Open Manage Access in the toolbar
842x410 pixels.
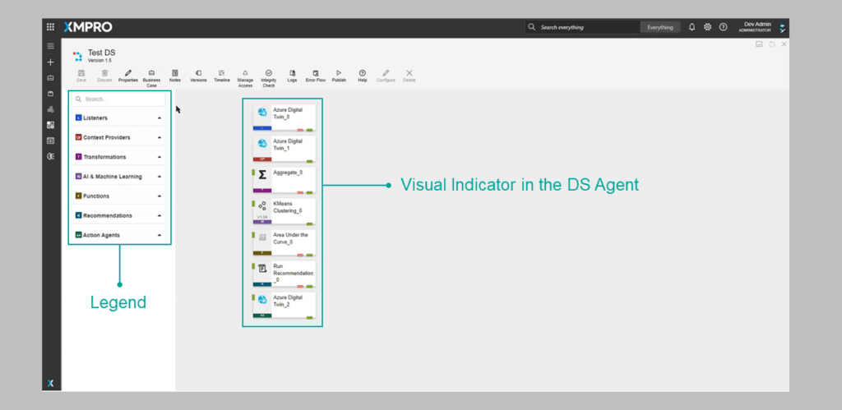(x=245, y=74)
